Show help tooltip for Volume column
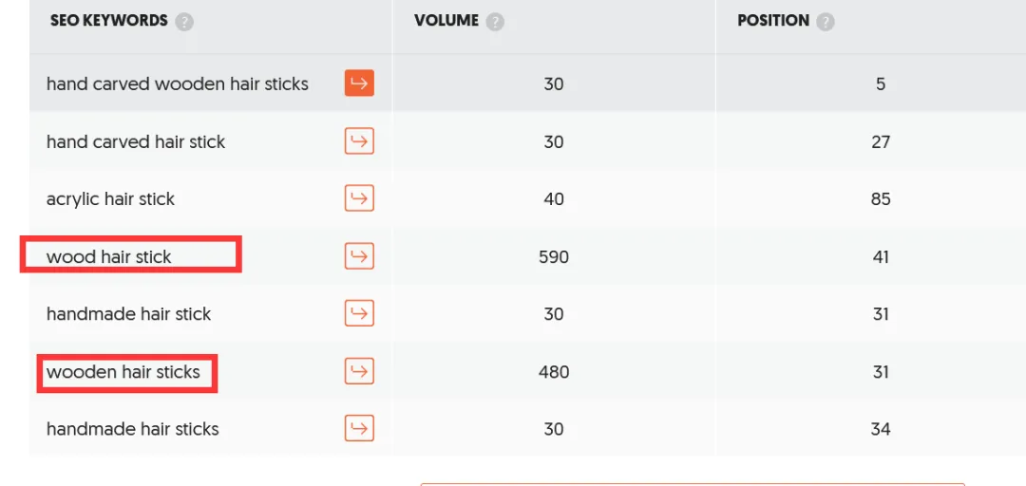This screenshot has width=1026, height=486. tap(495, 22)
